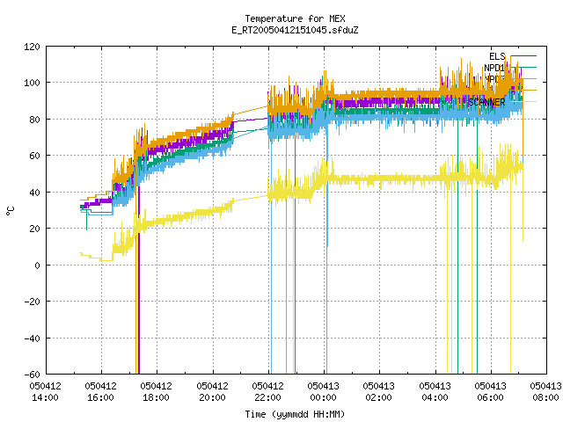Screen dimensions: 563x422
Task: Click the 0 y-axis tick label
Action: pos(38,266)
